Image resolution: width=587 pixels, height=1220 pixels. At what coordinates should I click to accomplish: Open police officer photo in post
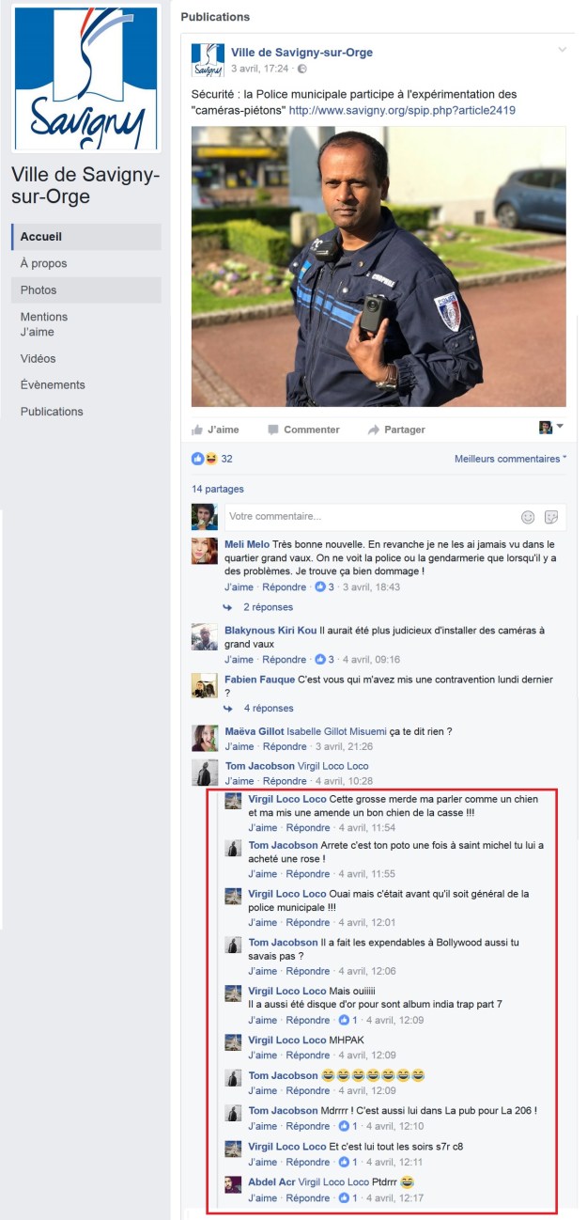(x=378, y=267)
